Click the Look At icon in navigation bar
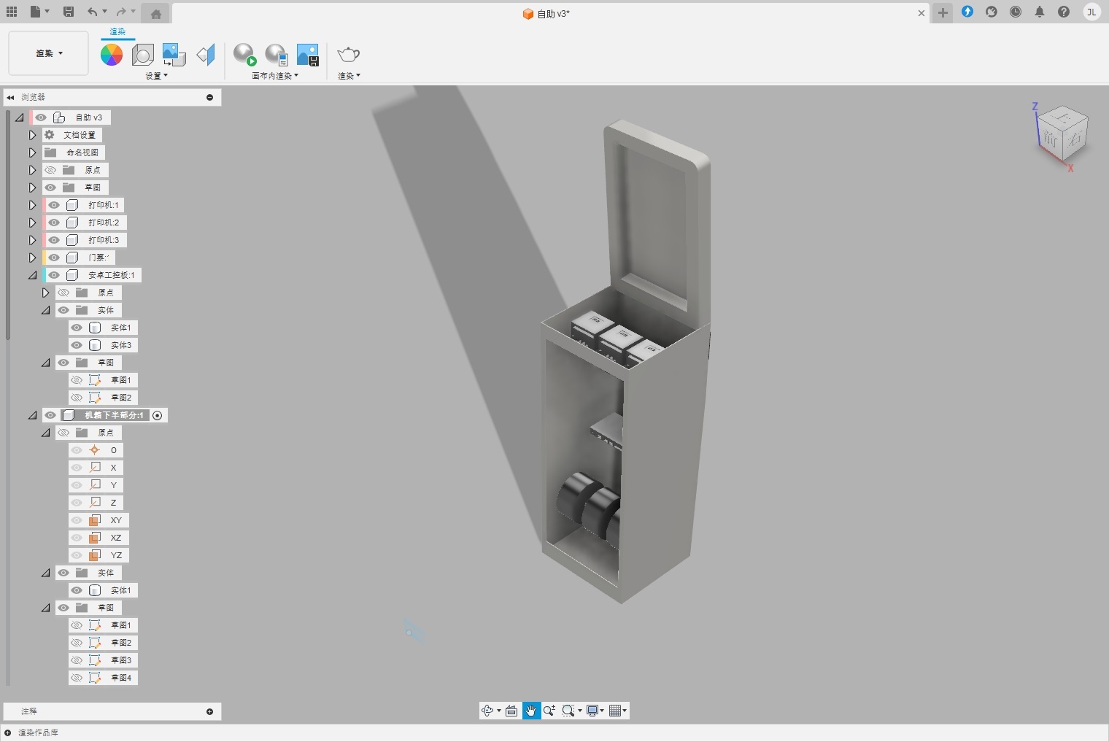1109x742 pixels. 511,711
